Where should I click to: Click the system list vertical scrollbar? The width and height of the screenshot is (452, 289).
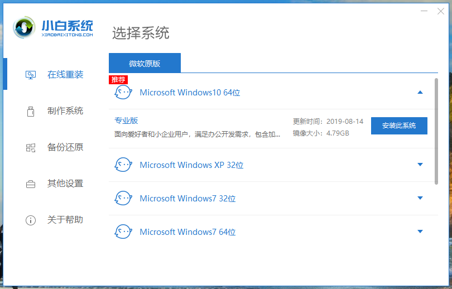436,131
